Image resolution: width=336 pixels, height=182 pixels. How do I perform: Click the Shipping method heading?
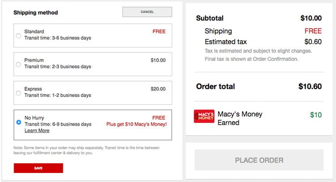(35, 13)
